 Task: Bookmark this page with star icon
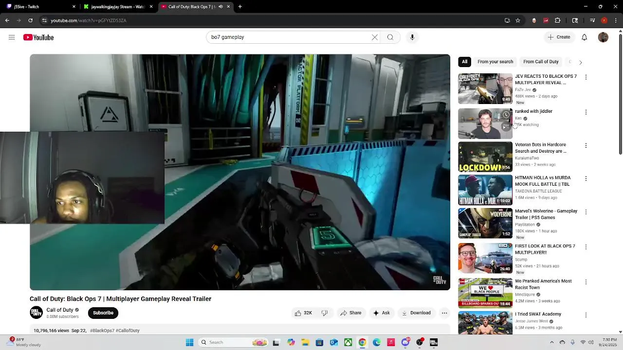click(x=518, y=20)
